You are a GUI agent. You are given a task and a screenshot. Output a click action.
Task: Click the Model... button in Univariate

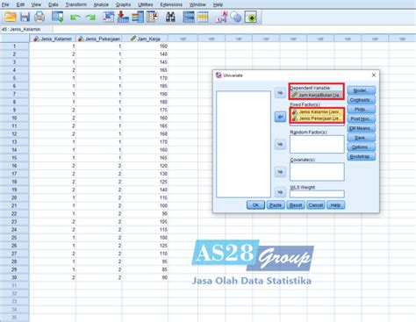(362, 90)
